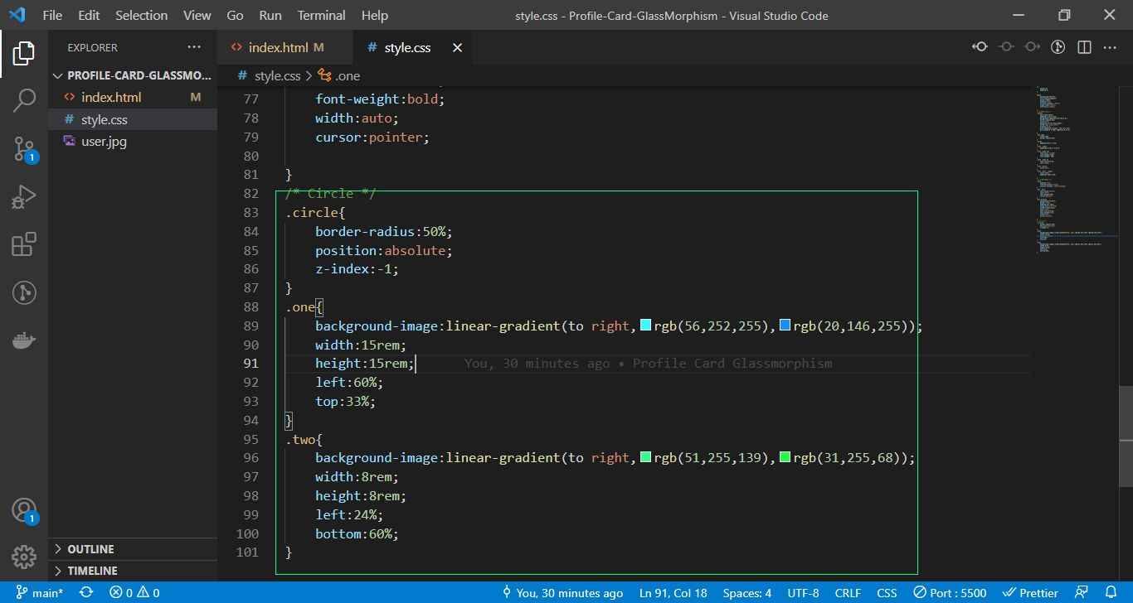Open the Manage gear icon
Viewport: 1133px width, 603px height.
coord(24,557)
